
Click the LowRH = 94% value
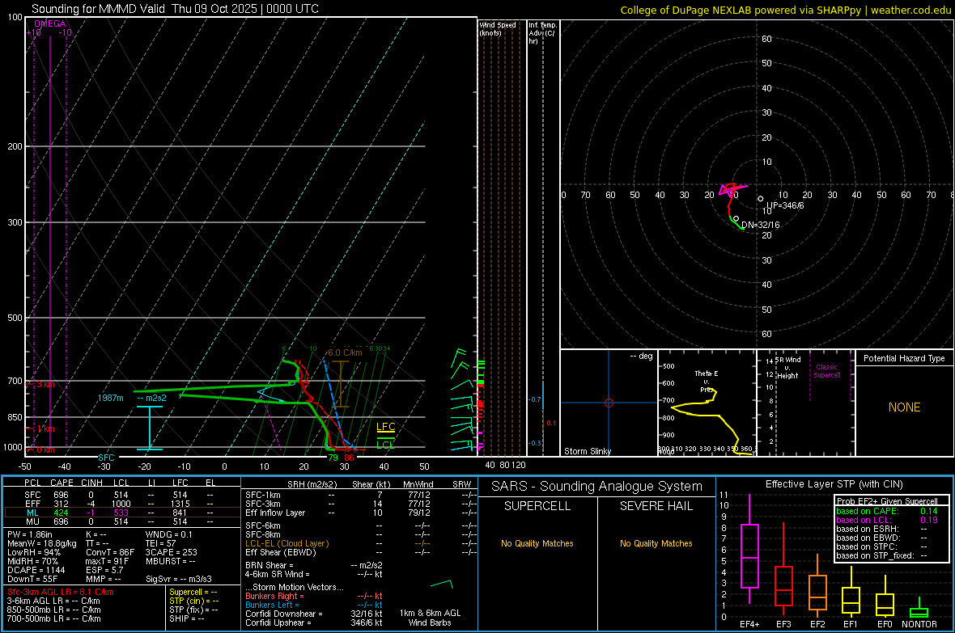tap(34, 552)
